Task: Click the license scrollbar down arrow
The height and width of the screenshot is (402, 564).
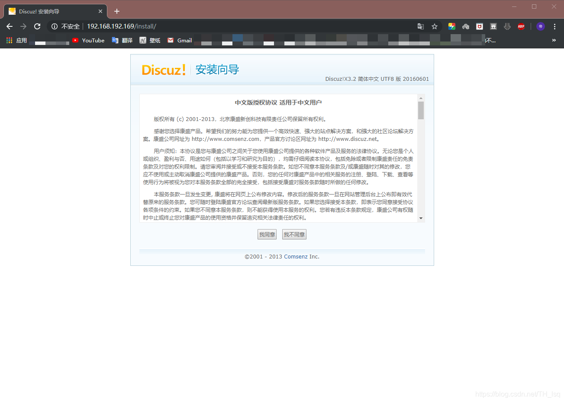Action: 421,218
